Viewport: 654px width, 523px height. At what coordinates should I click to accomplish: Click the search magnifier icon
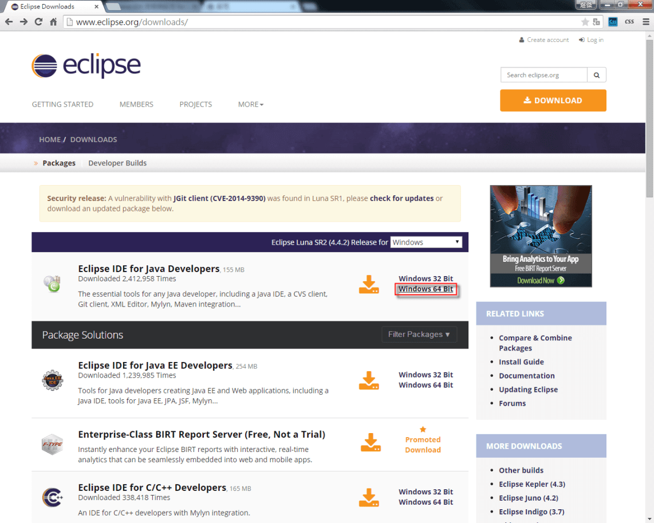(596, 74)
